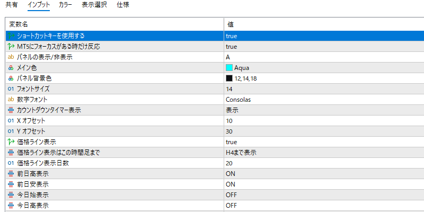Click boolean icon beside MT5にフォーカスがある時だけ反応
Image resolution: width=424 pixels, height=212 pixels.
[11, 47]
